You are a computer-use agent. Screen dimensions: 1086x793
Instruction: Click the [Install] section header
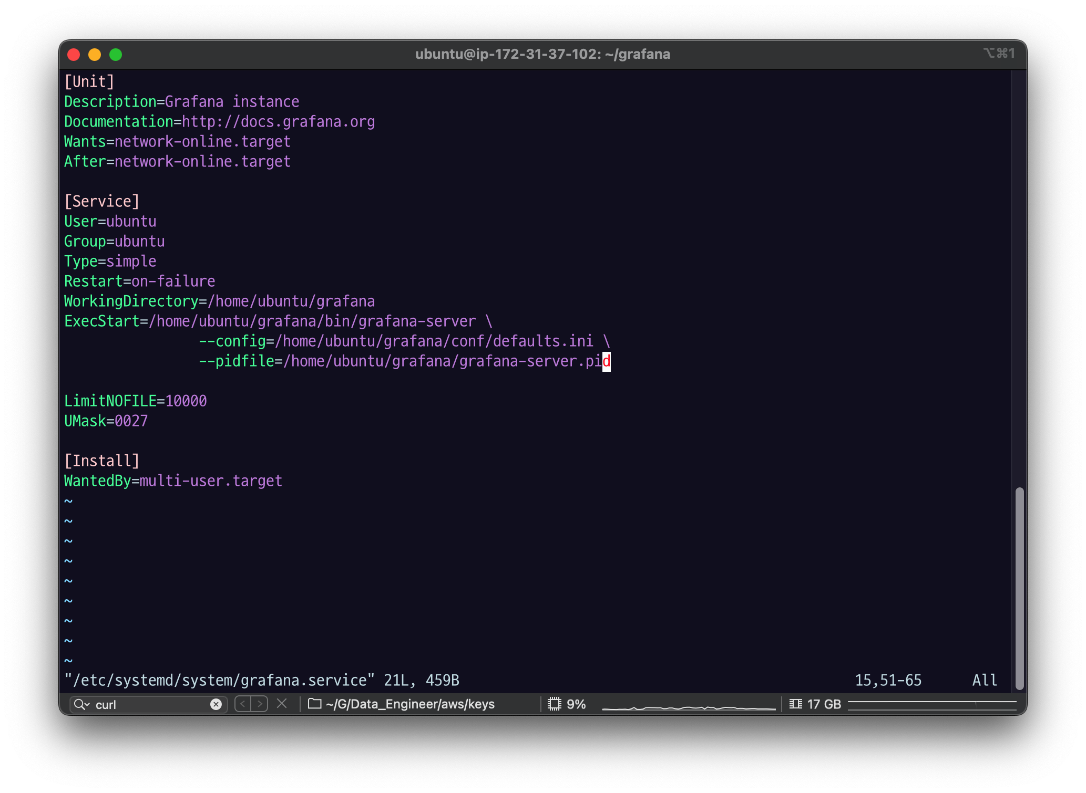[102, 461]
